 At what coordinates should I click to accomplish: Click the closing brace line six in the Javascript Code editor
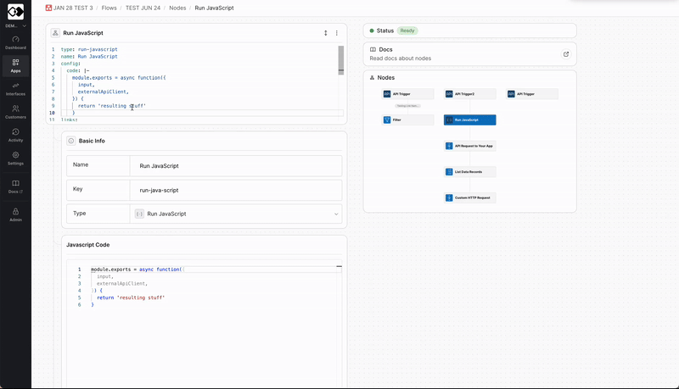point(93,305)
